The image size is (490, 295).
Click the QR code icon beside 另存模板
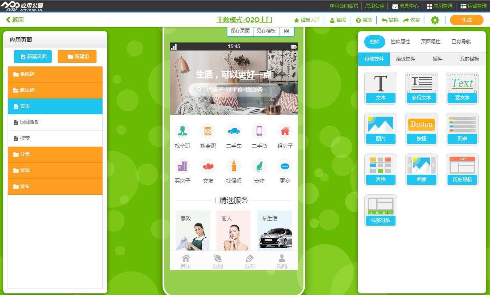[287, 31]
